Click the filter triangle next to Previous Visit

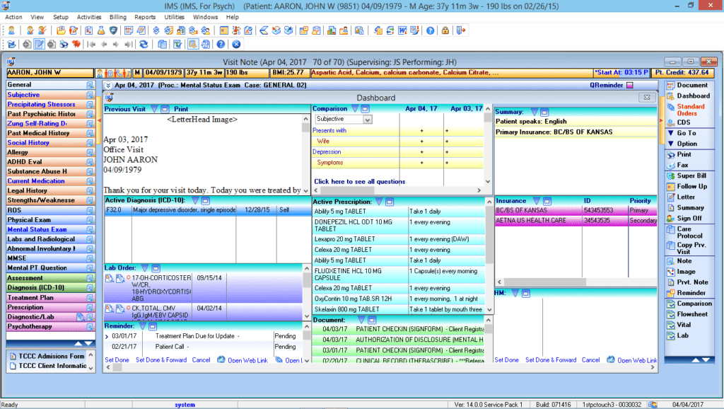coord(154,109)
